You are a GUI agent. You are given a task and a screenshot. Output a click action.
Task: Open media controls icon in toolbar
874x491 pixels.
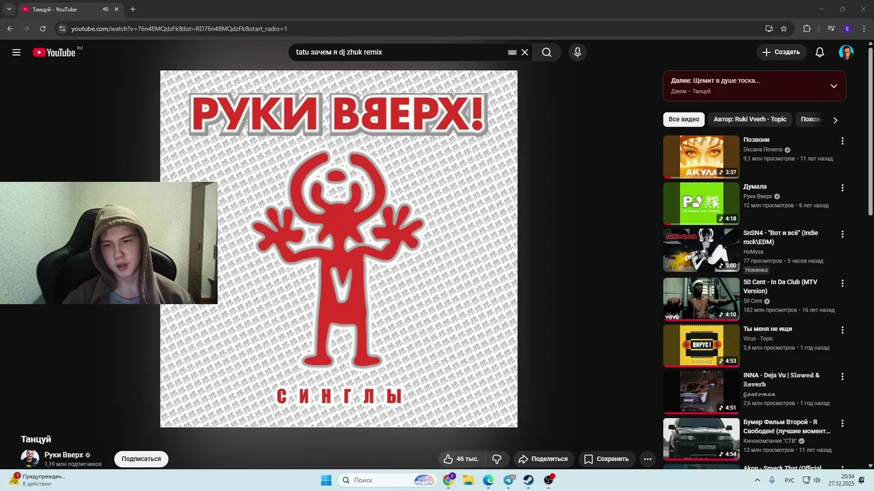click(x=831, y=29)
